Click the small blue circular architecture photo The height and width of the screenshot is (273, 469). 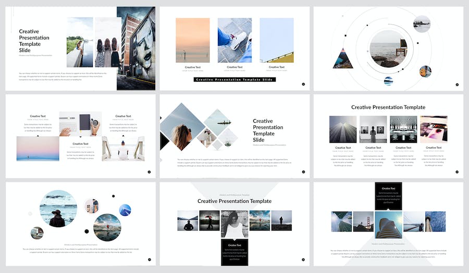coord(125,210)
